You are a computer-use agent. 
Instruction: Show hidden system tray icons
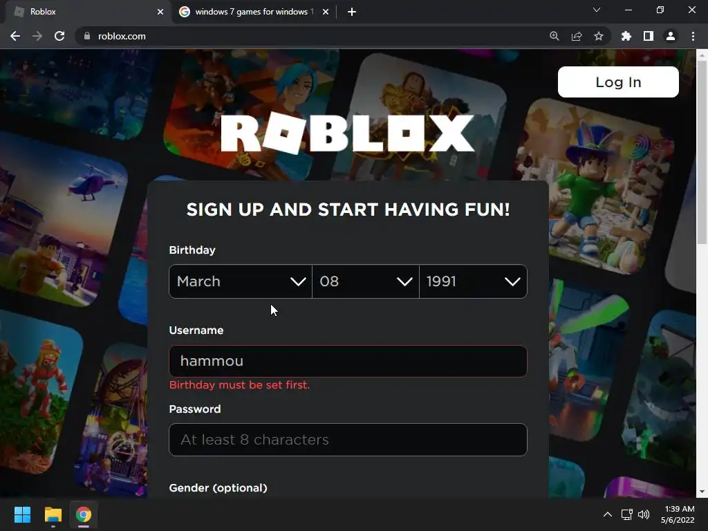click(608, 514)
